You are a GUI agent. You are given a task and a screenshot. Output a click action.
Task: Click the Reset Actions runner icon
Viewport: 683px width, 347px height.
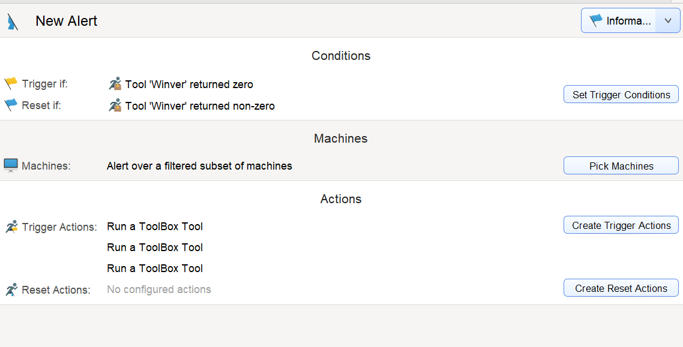click(12, 289)
